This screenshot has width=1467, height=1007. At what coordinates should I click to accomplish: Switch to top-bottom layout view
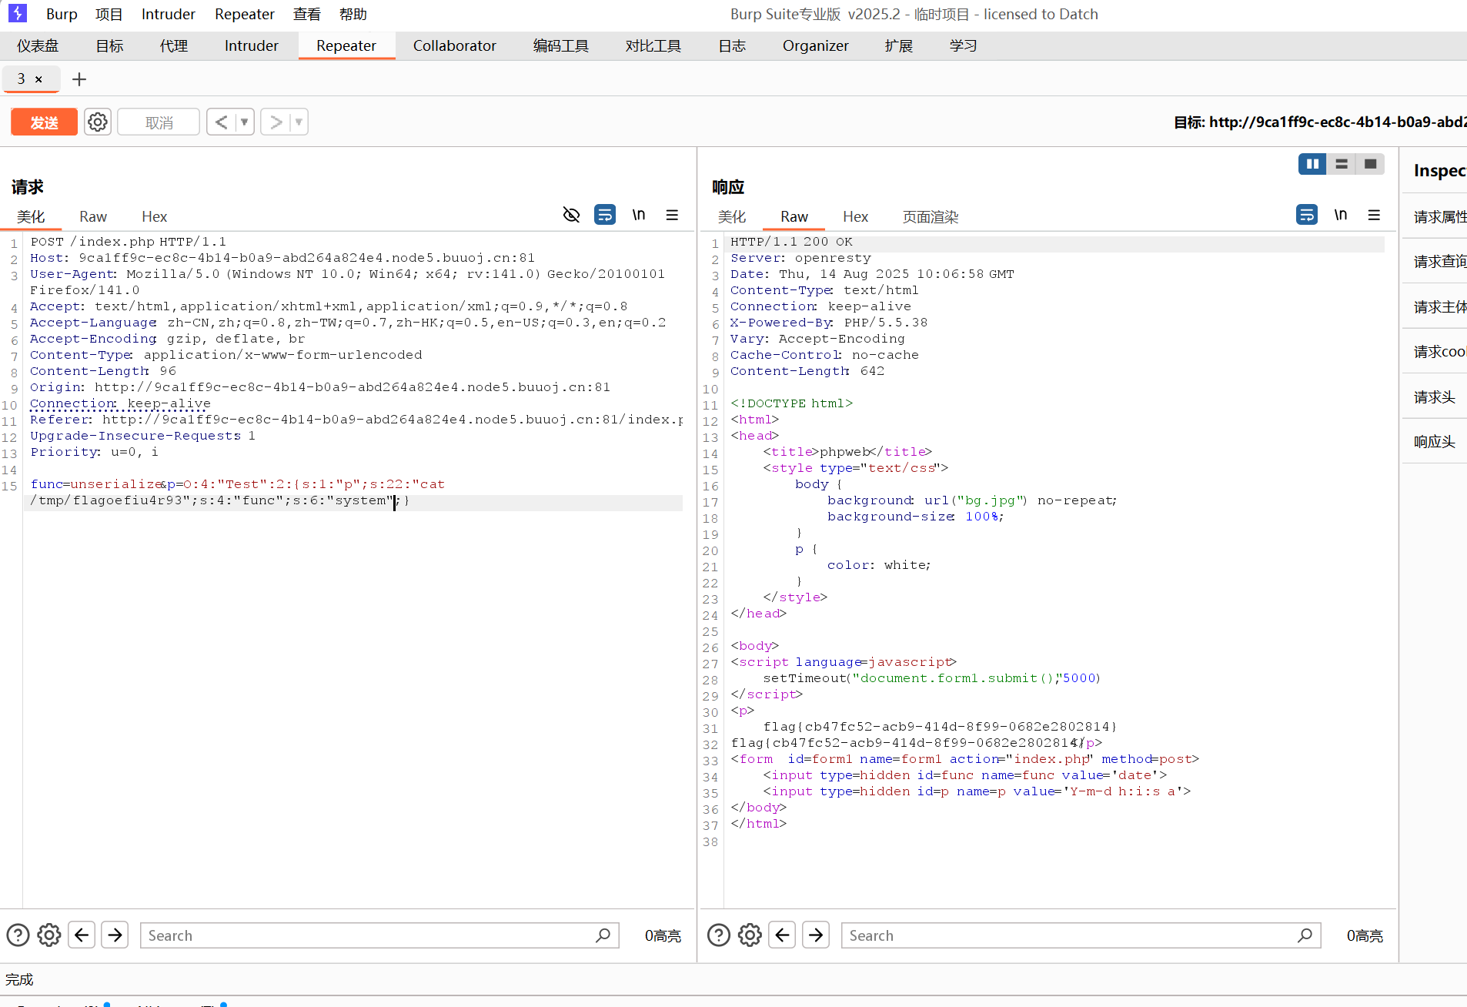click(1342, 163)
